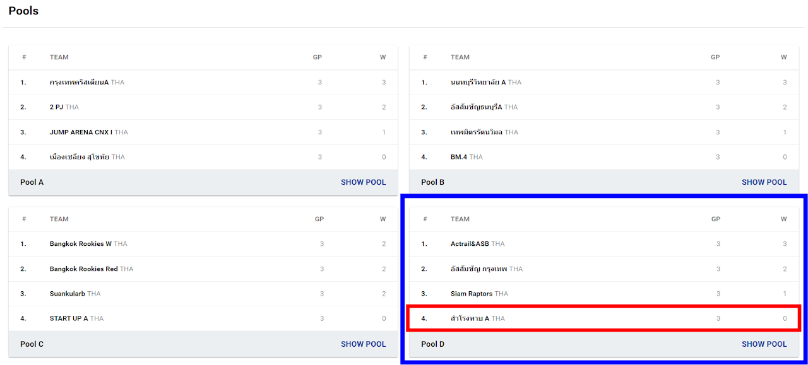Click the BM.4 team name
Viewport: 808px width, 365px height.
tap(459, 157)
